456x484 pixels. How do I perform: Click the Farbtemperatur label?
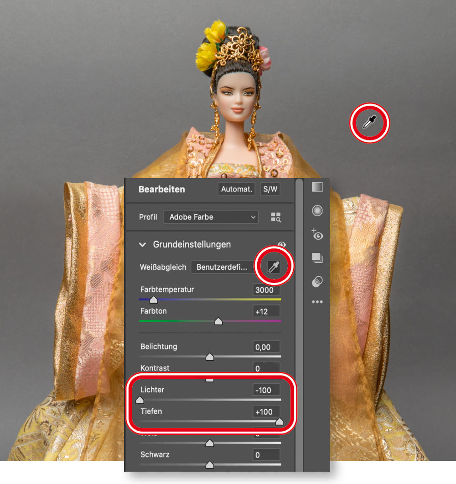[167, 289]
